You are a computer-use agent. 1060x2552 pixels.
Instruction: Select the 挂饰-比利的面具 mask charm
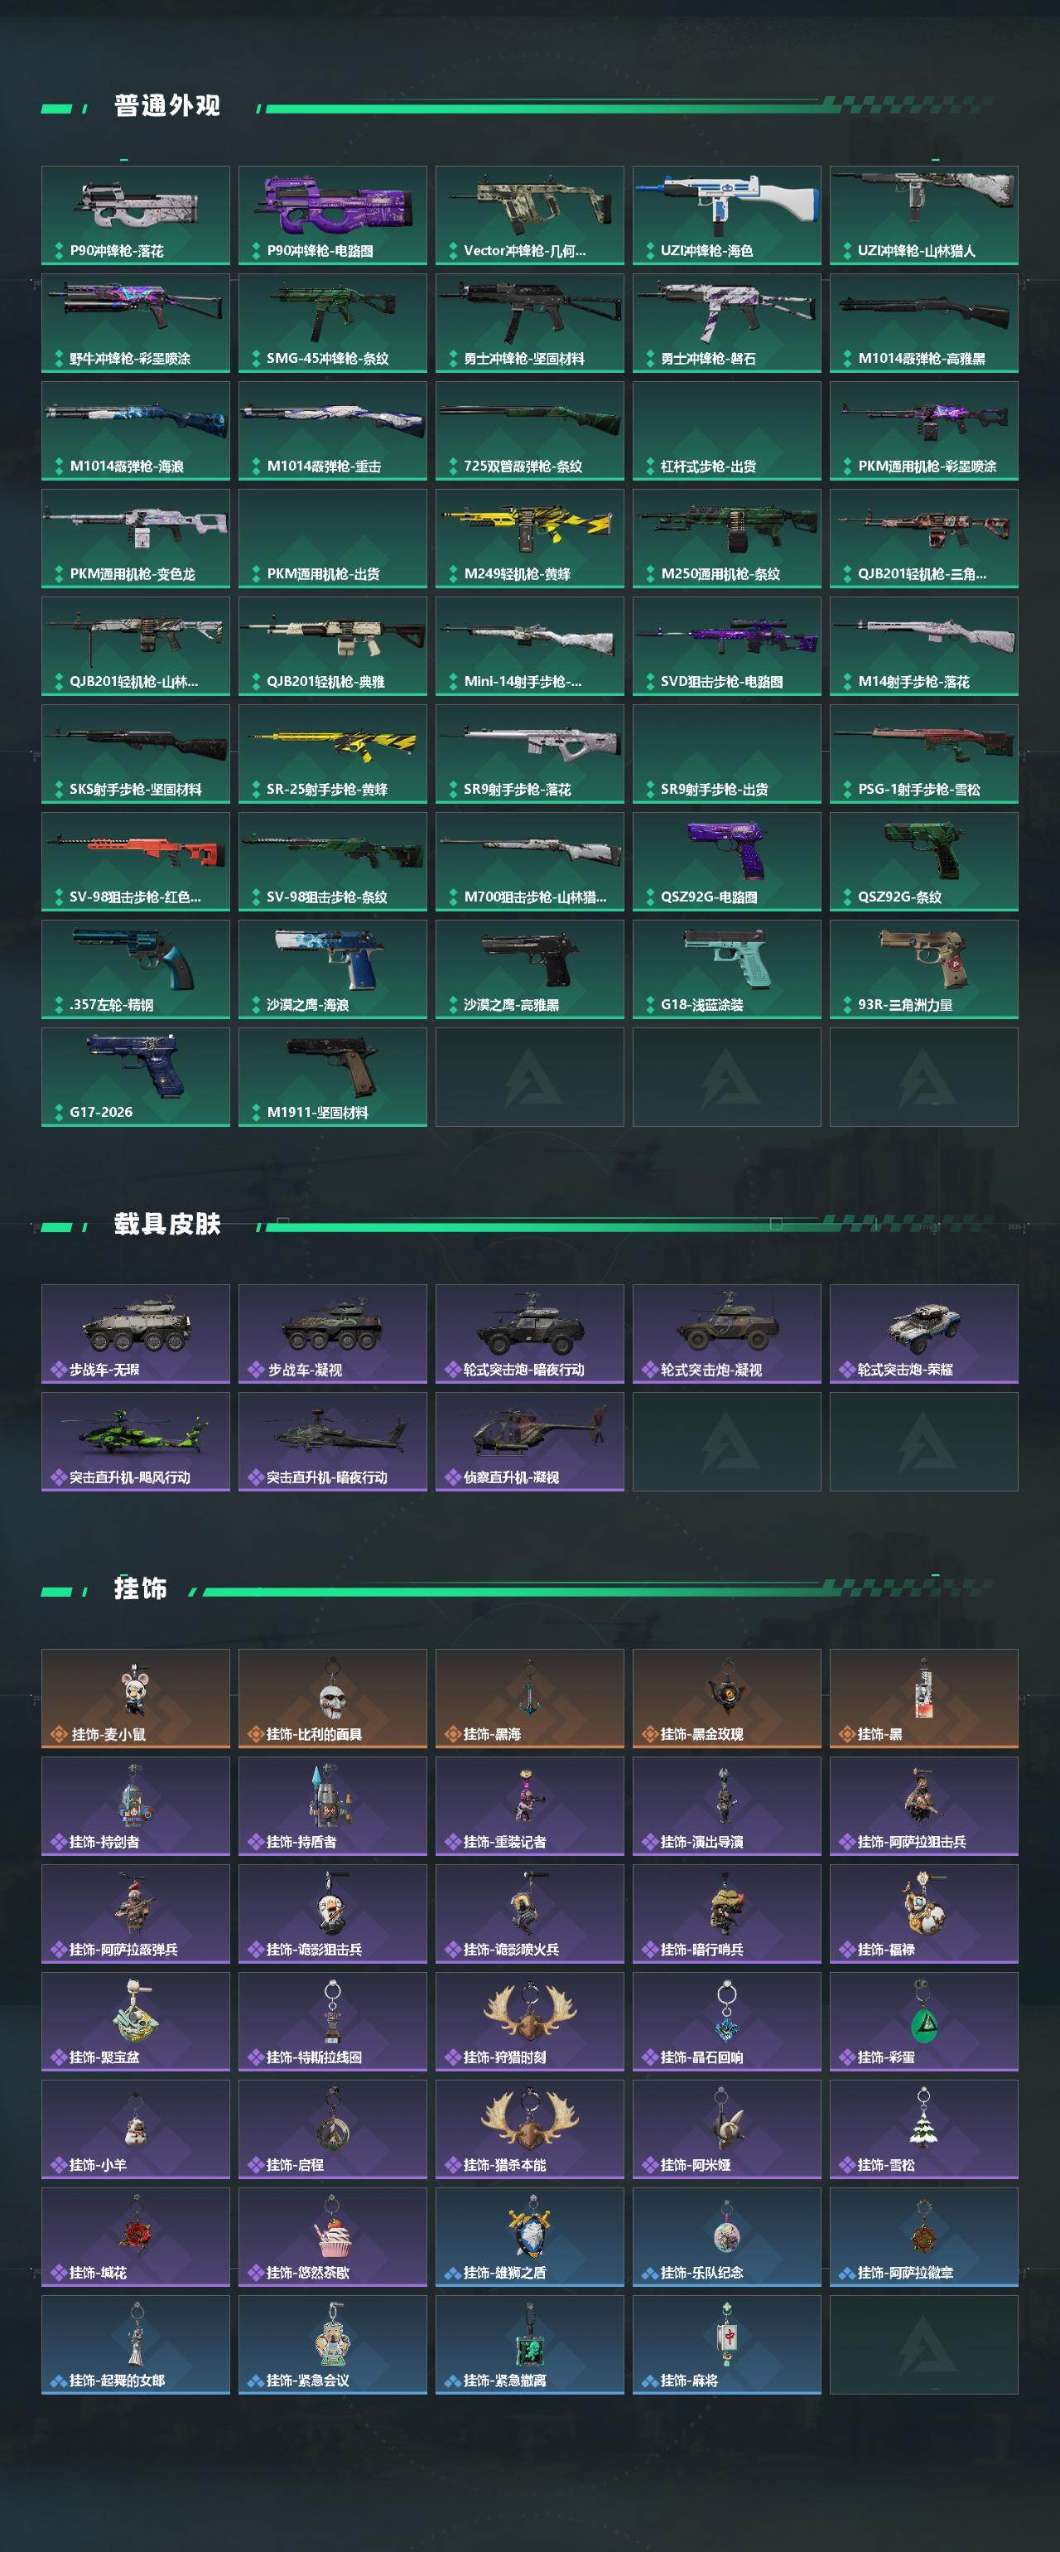[x=333, y=1698]
